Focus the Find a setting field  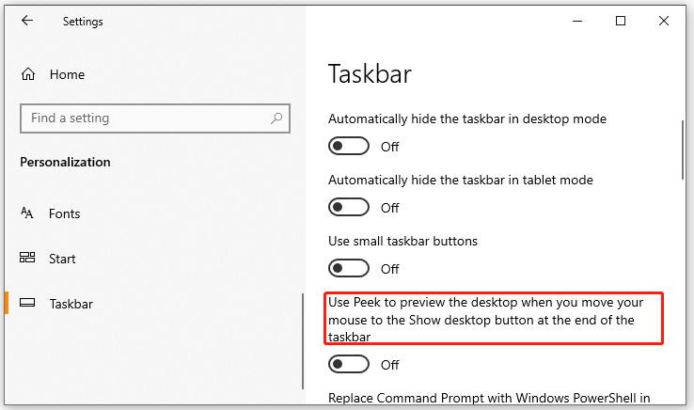(x=155, y=118)
